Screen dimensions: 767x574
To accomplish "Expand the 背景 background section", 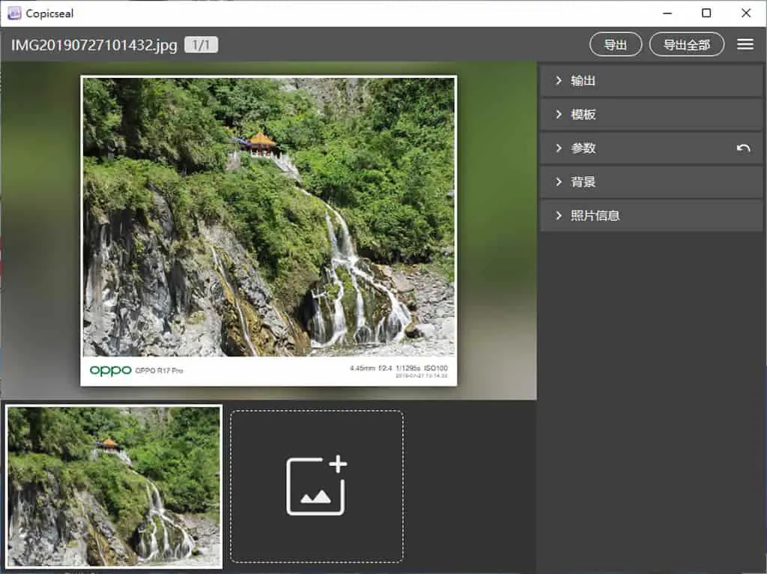I will [x=651, y=182].
